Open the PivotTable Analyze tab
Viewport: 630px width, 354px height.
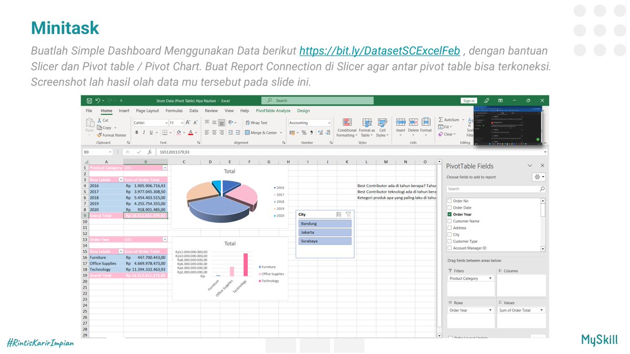(x=273, y=111)
